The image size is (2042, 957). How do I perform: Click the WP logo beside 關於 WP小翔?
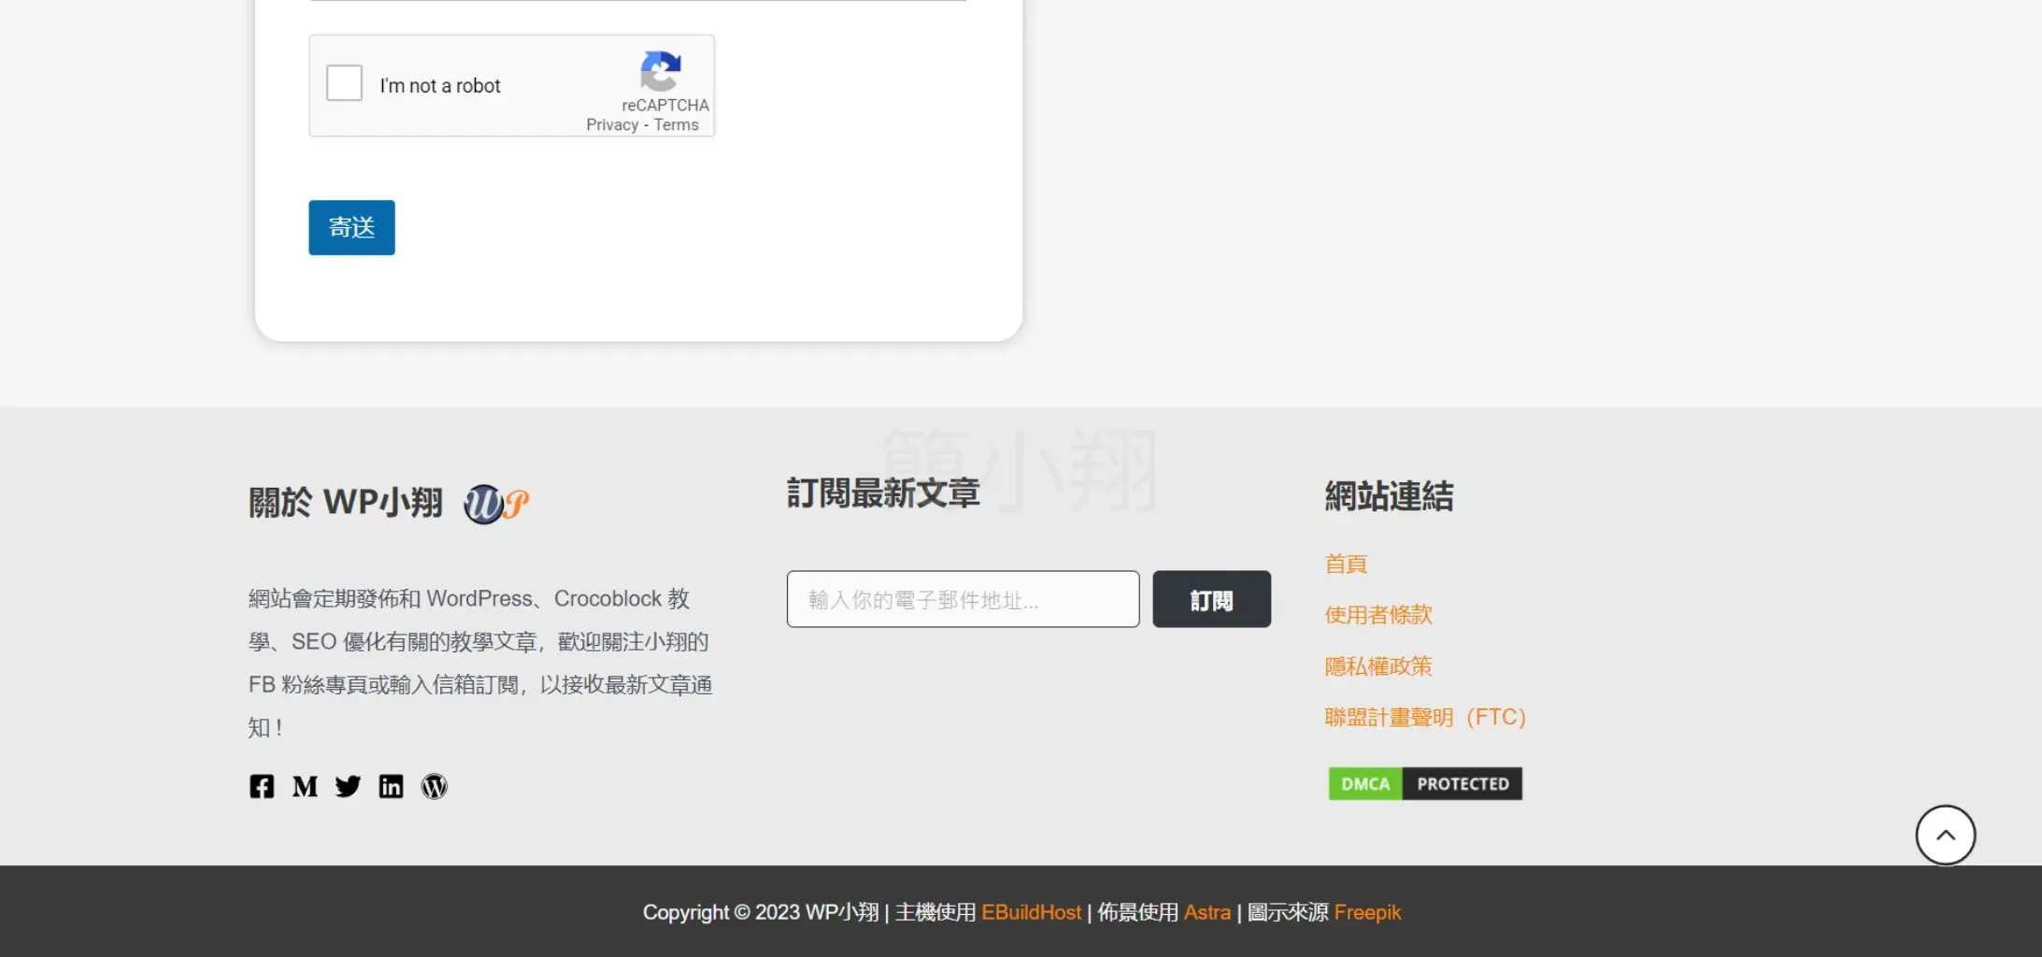pos(496,504)
